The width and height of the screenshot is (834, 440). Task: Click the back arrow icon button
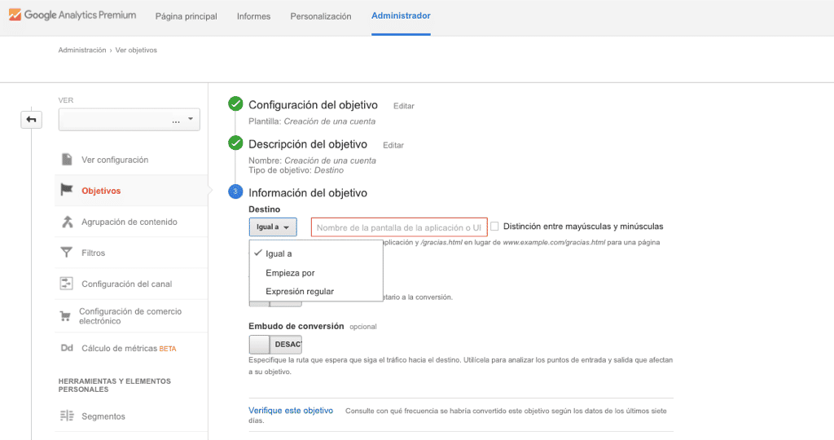pos(31,120)
